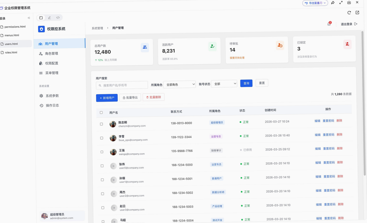
Task: Click 系统管理 breadcrumb
Action: (x=97, y=28)
